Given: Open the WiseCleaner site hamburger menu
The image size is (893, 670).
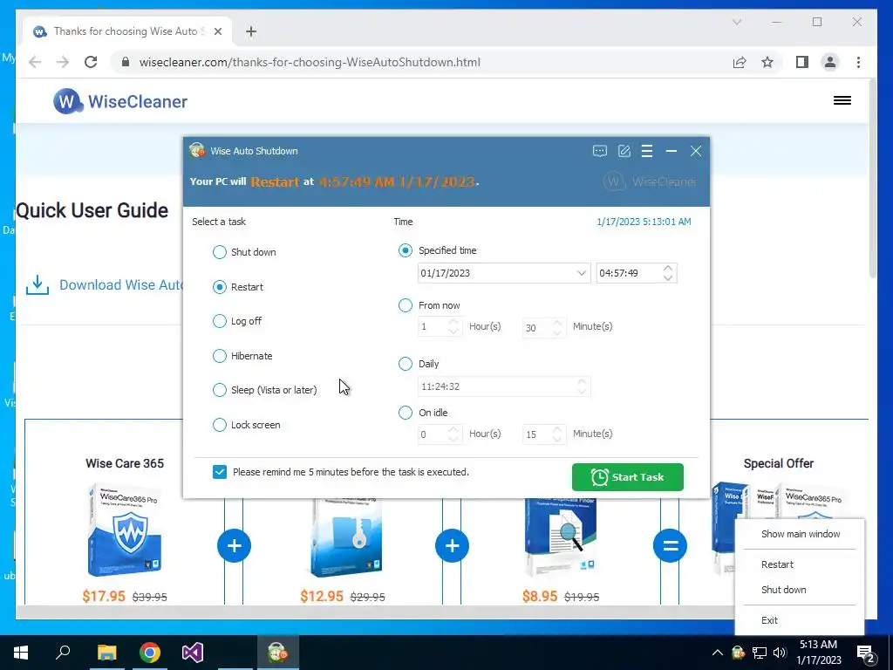Looking at the screenshot, I should point(842,101).
